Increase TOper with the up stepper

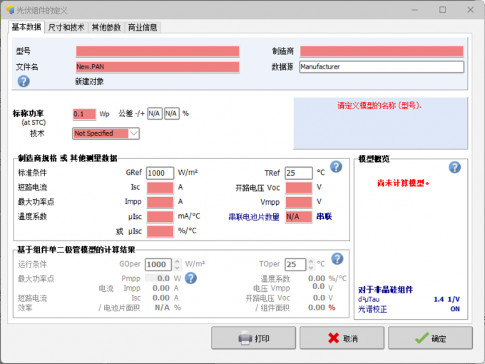(311, 261)
